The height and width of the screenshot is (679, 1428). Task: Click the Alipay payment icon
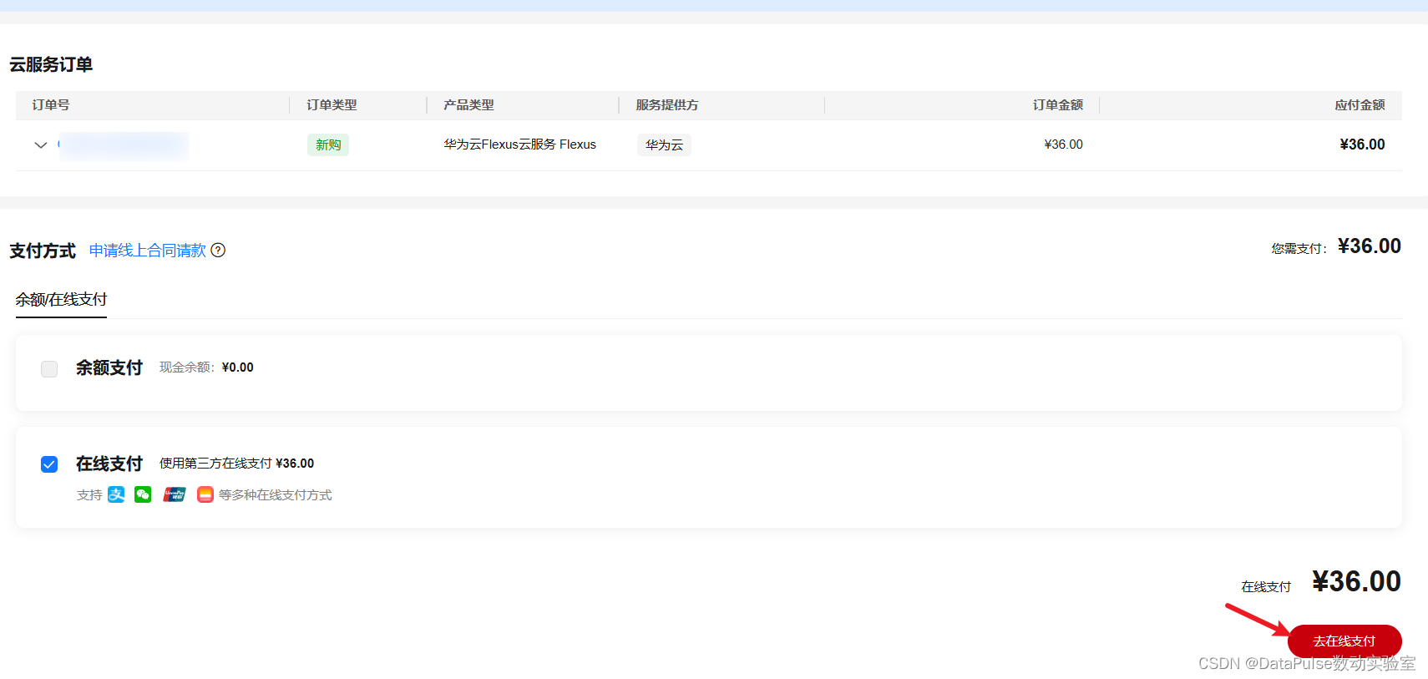click(116, 494)
